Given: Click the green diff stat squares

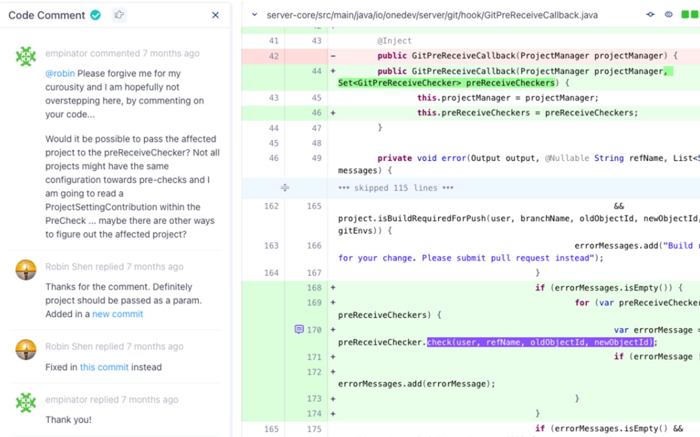Looking at the screenshot, I should click(x=690, y=15).
